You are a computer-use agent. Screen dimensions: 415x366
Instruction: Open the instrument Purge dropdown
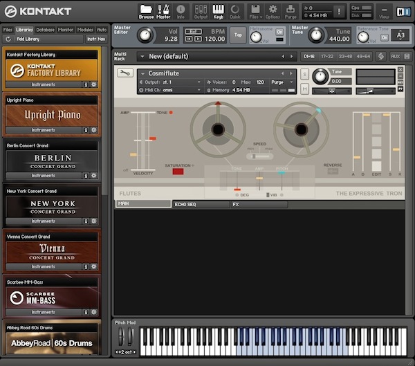pyautogui.click(x=282, y=82)
